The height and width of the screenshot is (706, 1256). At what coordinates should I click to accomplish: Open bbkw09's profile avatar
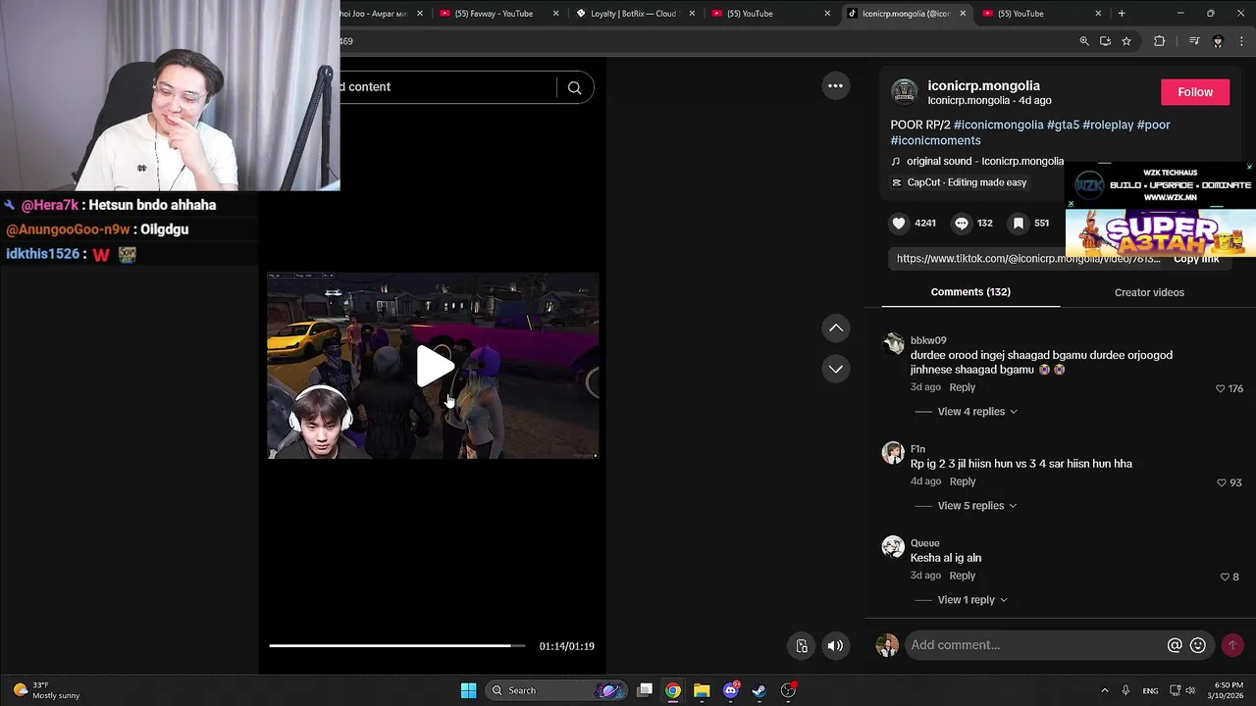(x=893, y=343)
